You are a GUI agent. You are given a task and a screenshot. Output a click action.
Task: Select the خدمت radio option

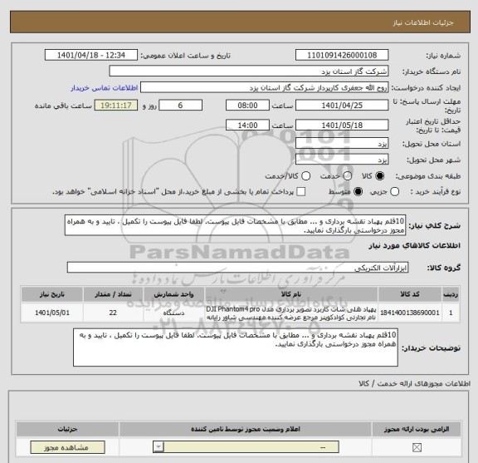[348, 176]
